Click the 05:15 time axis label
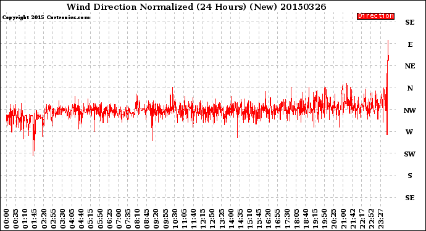This screenshot has width=426, height=231. [x=91, y=219]
